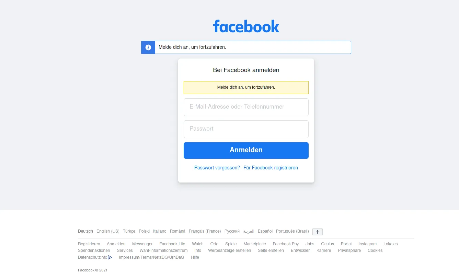Select Français (France) language
Screen dimensions: 459x279
[205, 231]
